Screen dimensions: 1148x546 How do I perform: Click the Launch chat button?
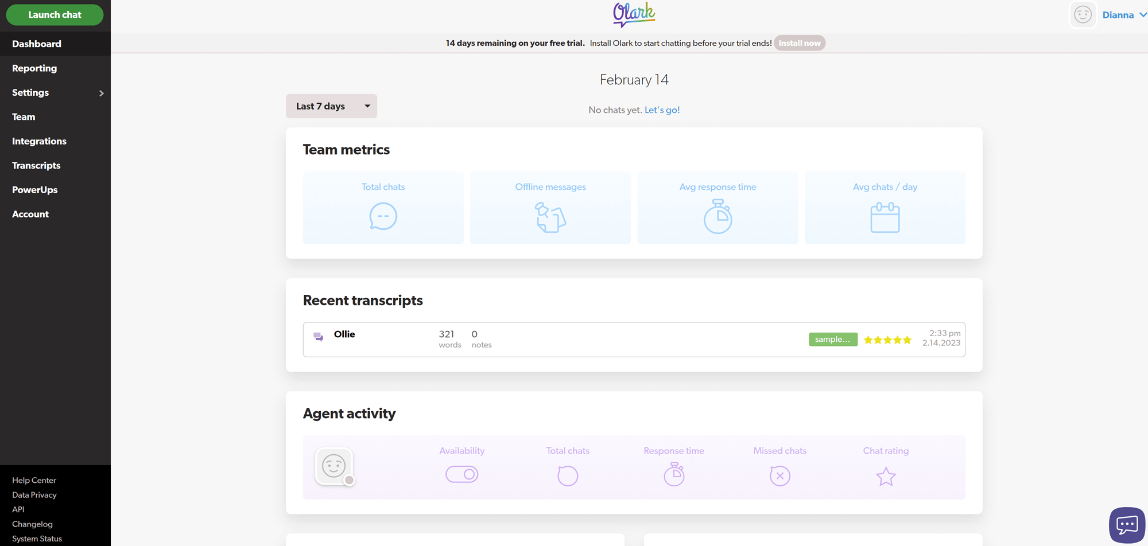pos(55,14)
